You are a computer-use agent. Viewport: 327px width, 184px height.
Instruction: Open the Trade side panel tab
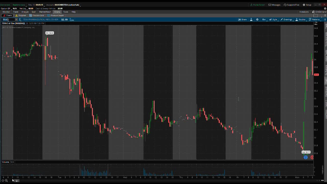pos(326,26)
